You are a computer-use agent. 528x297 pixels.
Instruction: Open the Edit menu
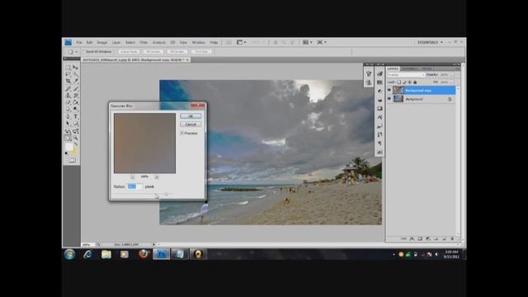click(89, 42)
